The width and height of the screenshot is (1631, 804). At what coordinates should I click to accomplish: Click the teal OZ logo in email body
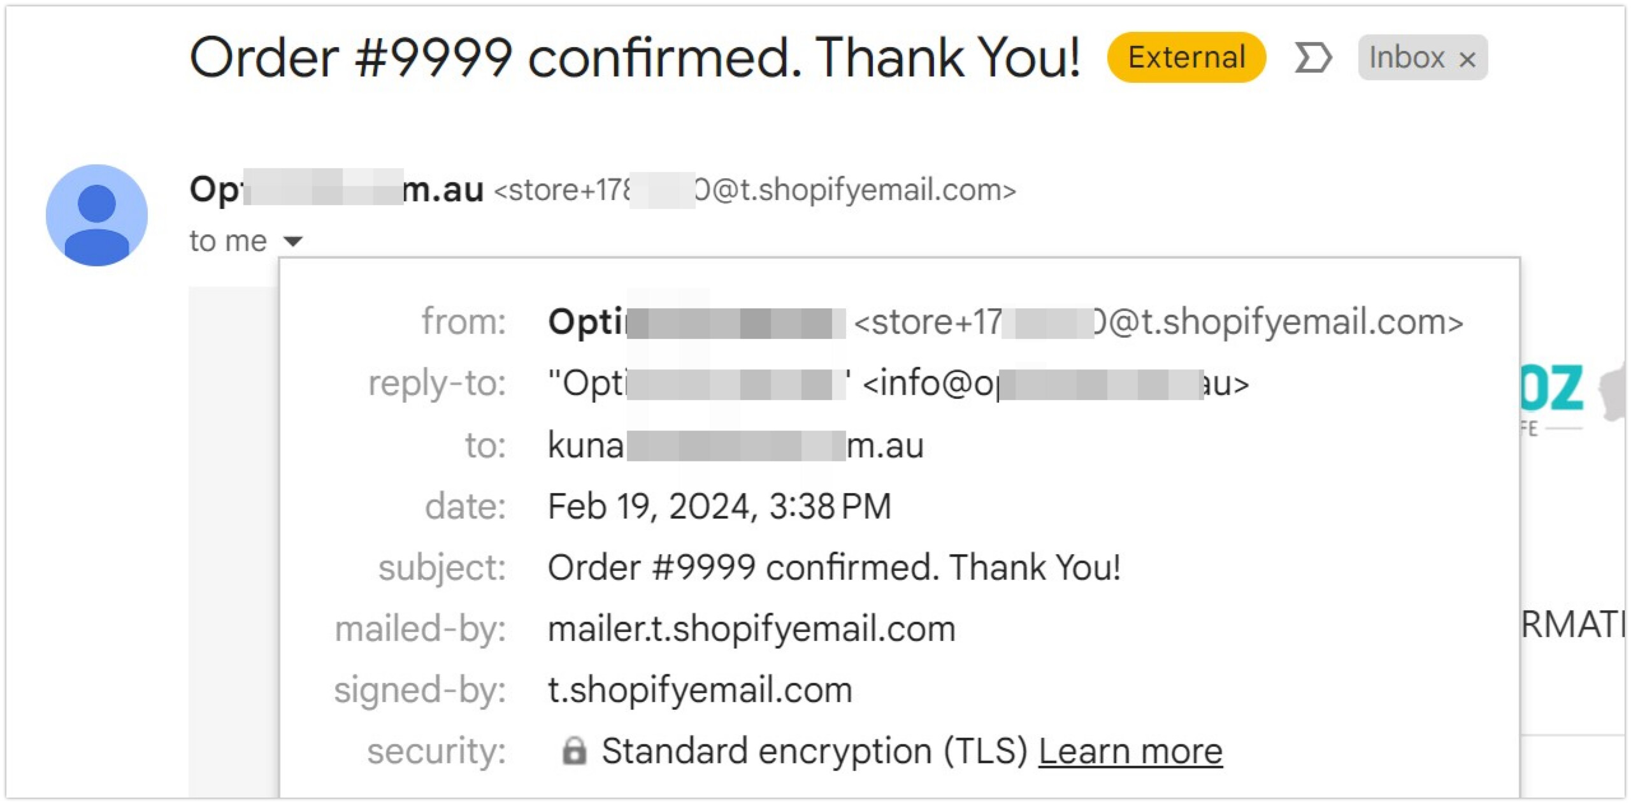pyautogui.click(x=1552, y=388)
